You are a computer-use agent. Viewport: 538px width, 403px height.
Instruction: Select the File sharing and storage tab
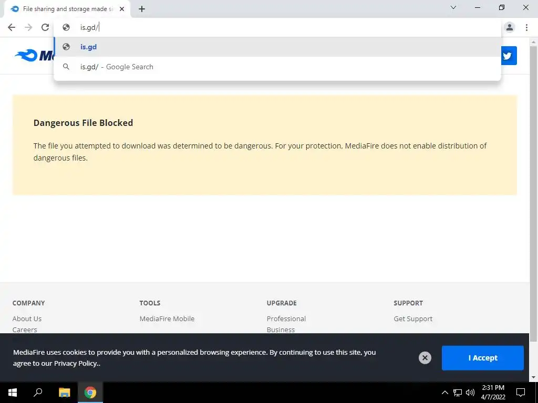point(67,9)
